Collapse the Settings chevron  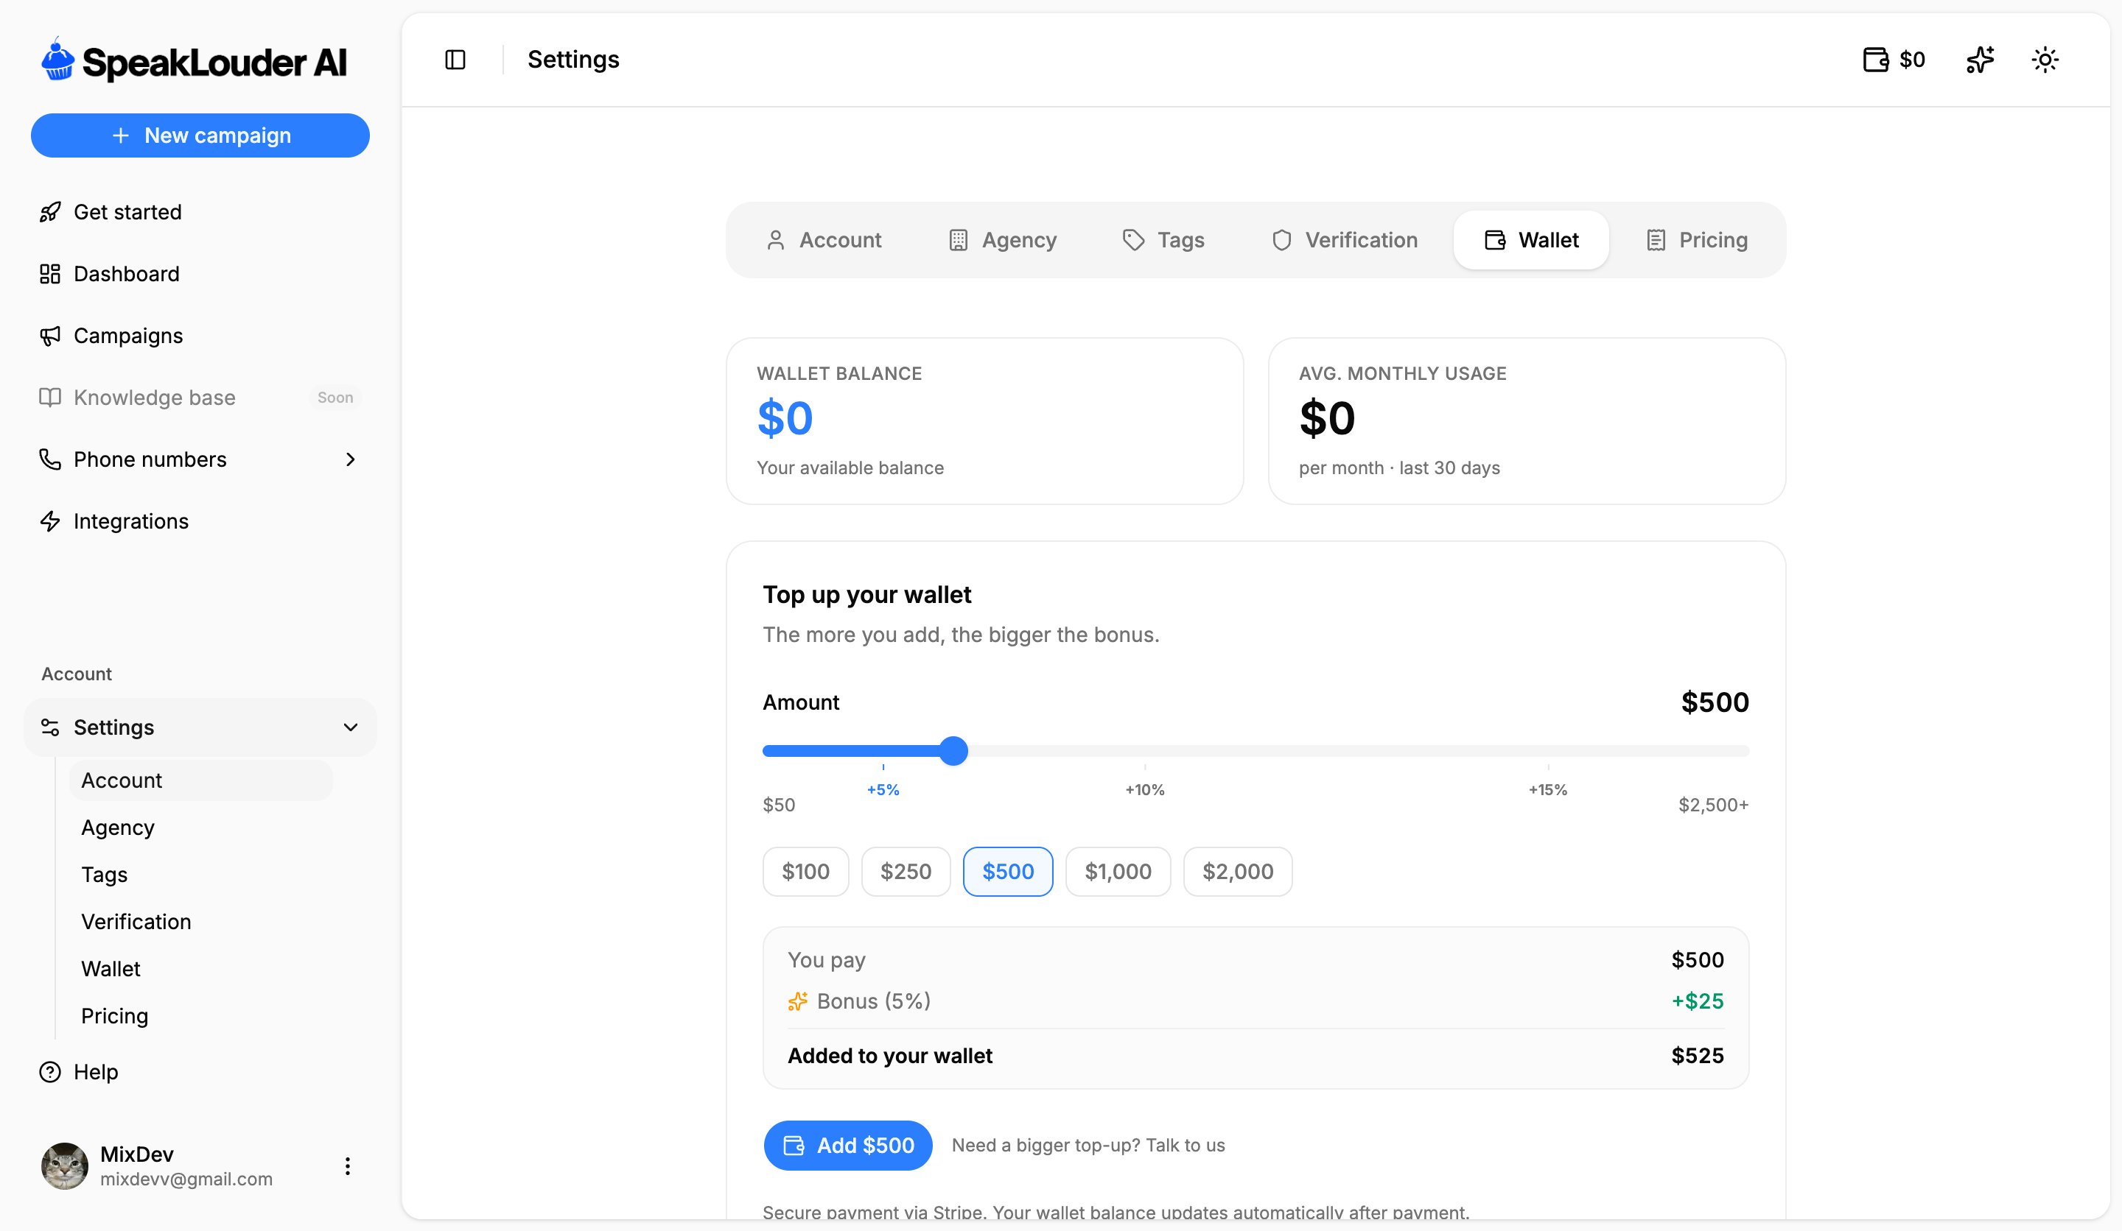[350, 727]
